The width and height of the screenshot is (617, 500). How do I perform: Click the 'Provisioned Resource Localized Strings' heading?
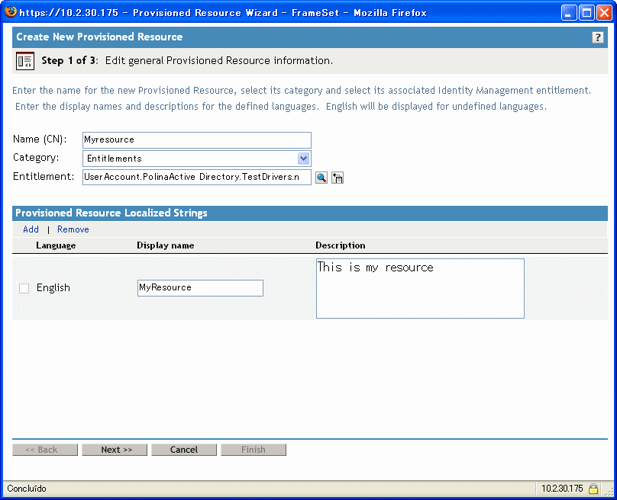111,213
